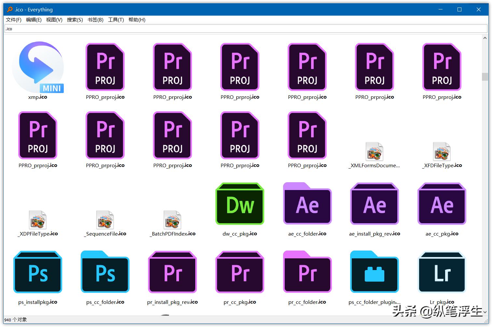Select the _XMLFormsDocume... icon file
Image resolution: width=492 pixels, height=327 pixels.
[374, 152]
